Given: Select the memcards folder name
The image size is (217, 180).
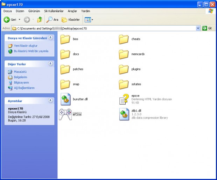Looking at the screenshot, I should click(138, 54).
